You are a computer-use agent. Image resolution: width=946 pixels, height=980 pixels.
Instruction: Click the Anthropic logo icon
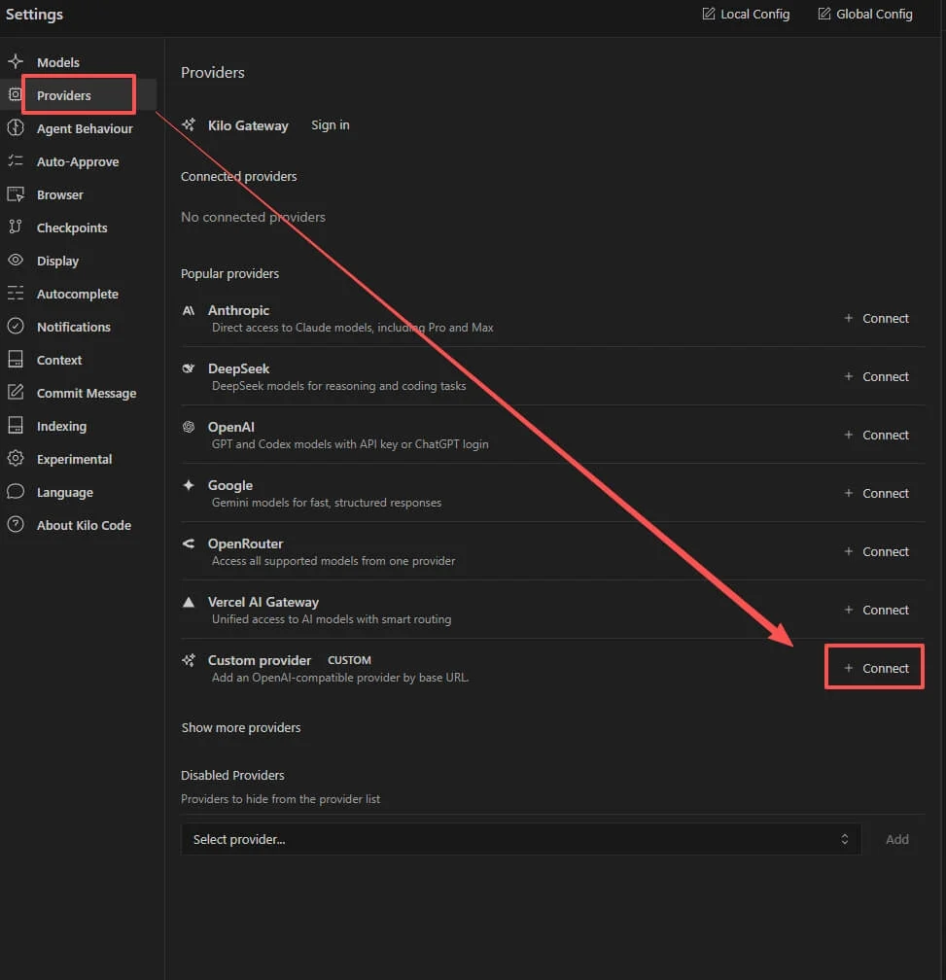click(189, 311)
